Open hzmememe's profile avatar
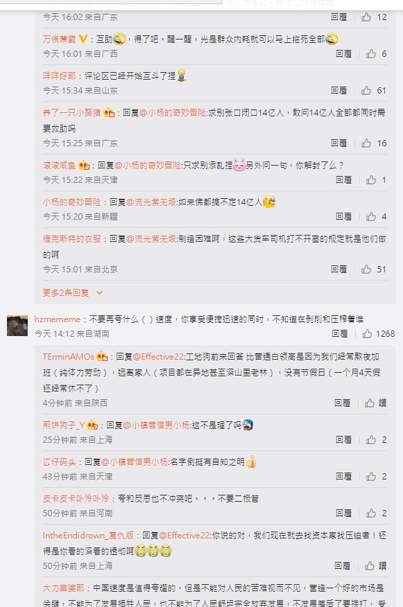403x607 pixels. pyautogui.click(x=17, y=326)
